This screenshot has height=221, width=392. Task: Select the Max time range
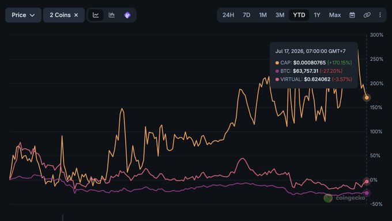pos(335,15)
